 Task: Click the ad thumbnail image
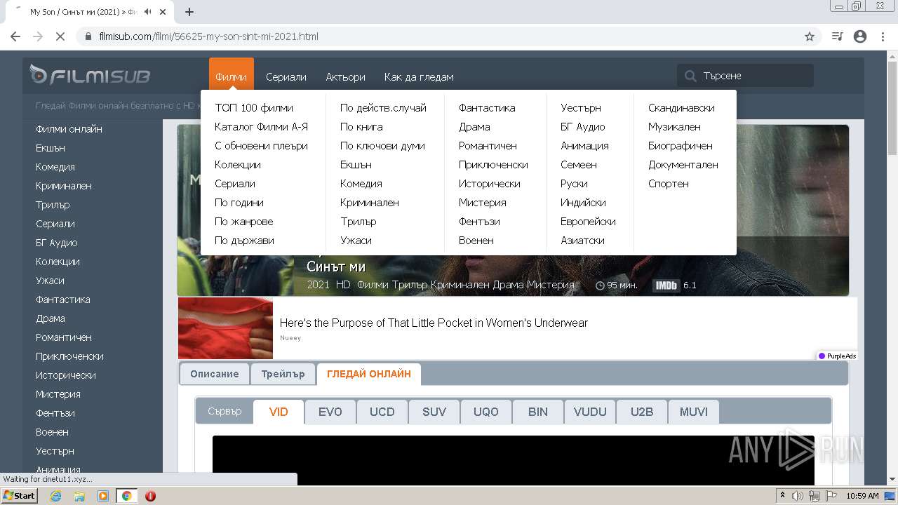click(x=225, y=328)
